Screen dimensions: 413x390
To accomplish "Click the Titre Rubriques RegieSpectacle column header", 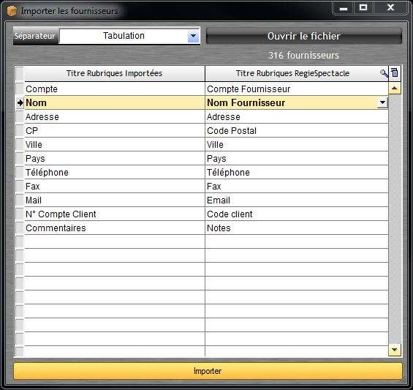I will (x=292, y=73).
